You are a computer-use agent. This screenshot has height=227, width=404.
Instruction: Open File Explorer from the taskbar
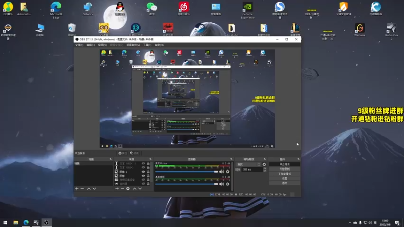tap(16, 222)
